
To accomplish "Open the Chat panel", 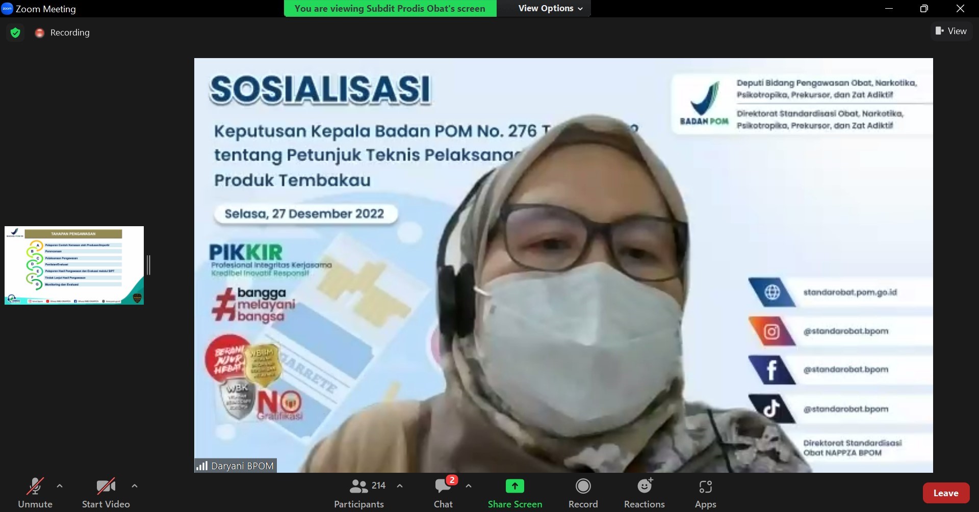I will point(443,493).
